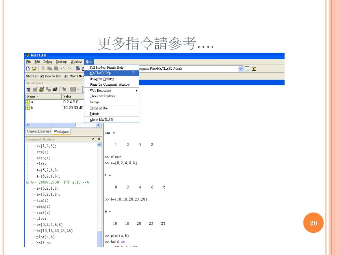The width and height of the screenshot is (340, 255).
Task: Select plot(a,b) in Command History
Action: point(45,237)
